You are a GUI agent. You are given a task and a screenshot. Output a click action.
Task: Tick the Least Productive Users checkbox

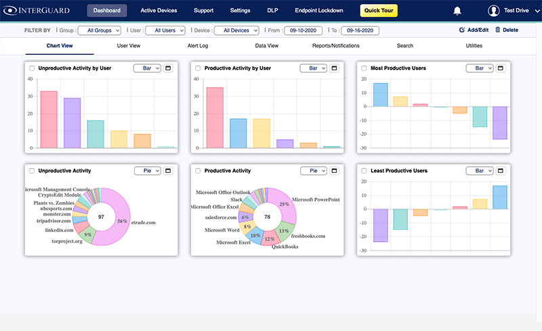[x=364, y=171]
